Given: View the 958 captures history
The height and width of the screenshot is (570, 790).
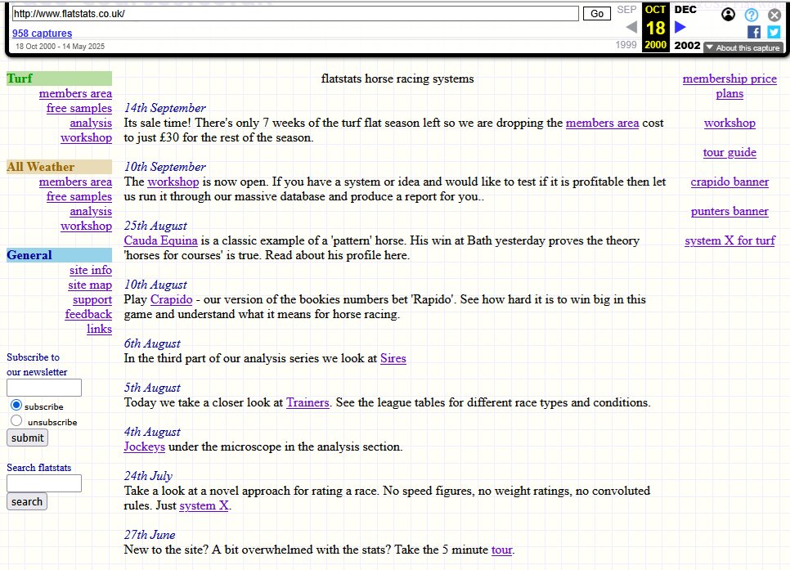Looking at the screenshot, I should [x=42, y=33].
